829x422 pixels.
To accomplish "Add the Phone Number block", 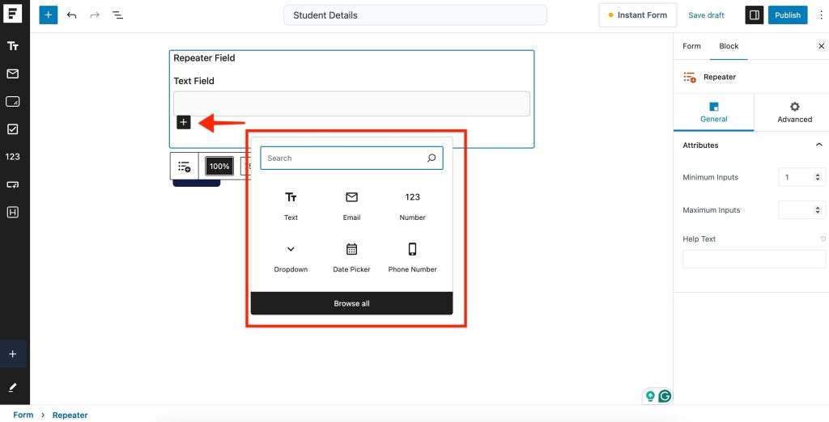I will (412, 250).
